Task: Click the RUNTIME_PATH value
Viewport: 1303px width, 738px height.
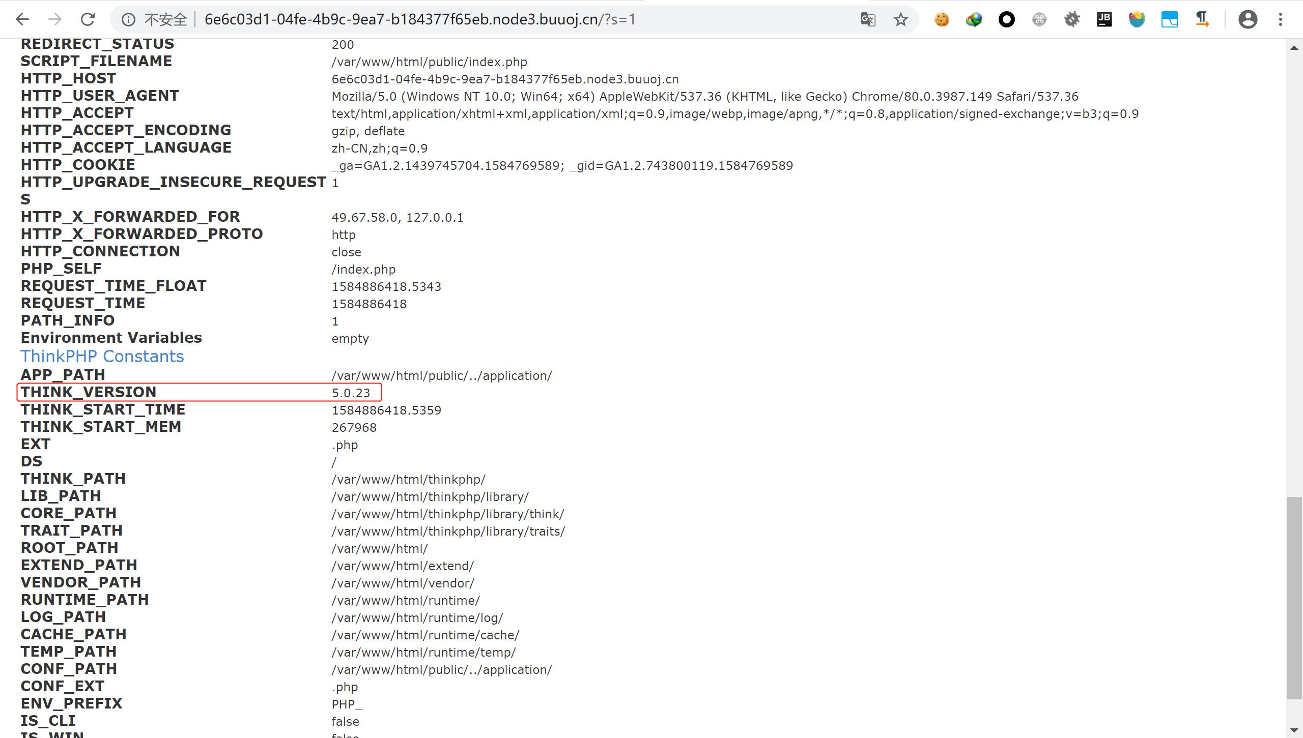Action: [406, 601]
